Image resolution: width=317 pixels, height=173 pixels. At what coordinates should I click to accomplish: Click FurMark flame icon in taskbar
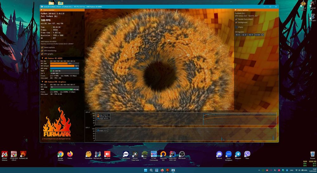tap(168, 170)
